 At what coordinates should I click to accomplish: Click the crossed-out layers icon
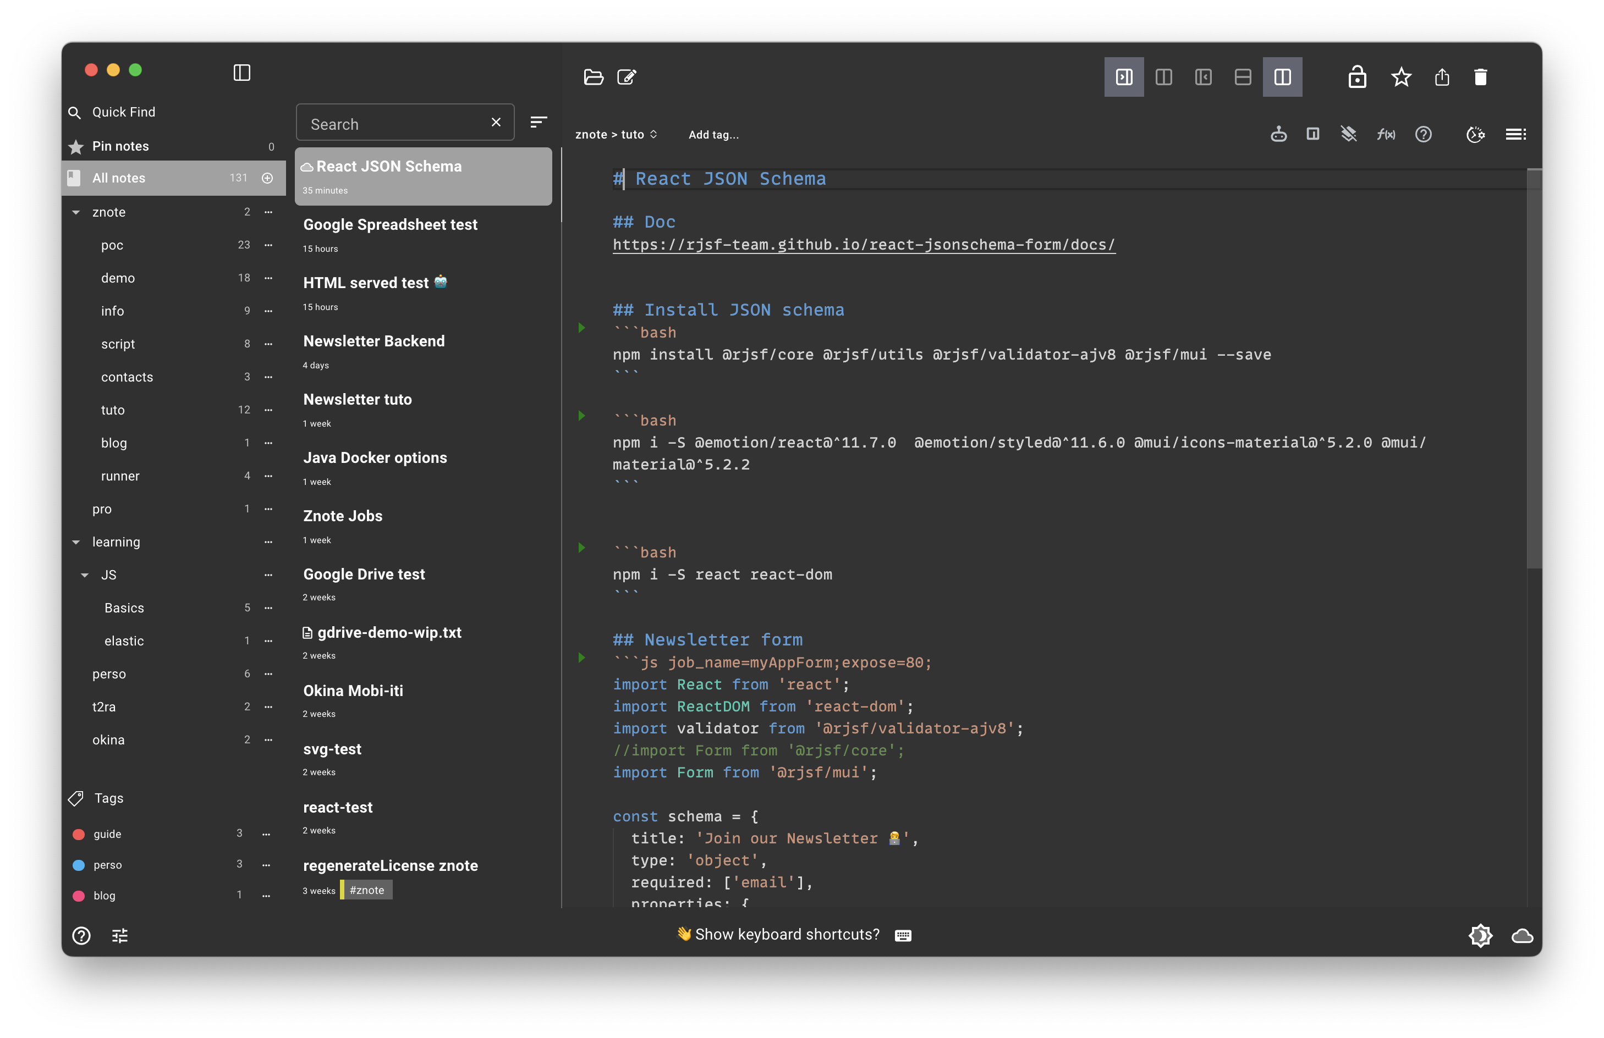[x=1349, y=134]
